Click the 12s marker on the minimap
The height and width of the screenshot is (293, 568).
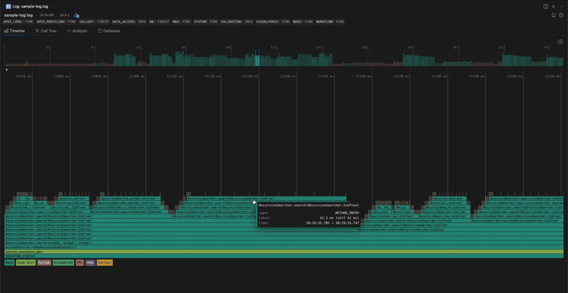tap(274, 47)
